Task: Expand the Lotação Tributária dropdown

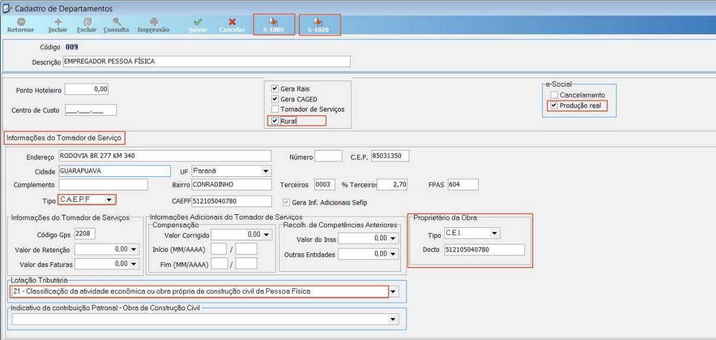Action: [394, 292]
